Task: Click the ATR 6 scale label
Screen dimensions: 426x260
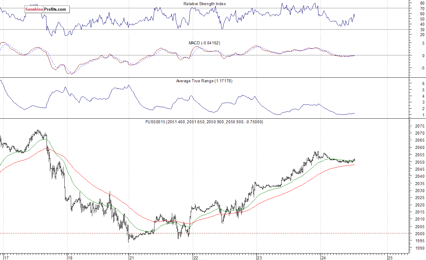Action: pyautogui.click(x=423, y=83)
